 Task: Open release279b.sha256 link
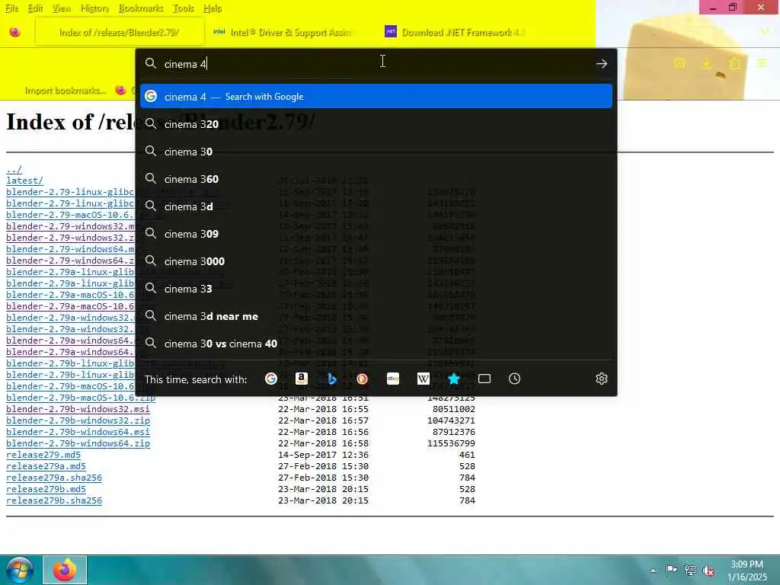click(54, 500)
